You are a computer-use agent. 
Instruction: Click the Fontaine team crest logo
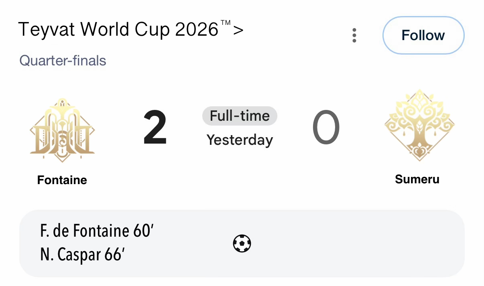pyautogui.click(x=62, y=130)
